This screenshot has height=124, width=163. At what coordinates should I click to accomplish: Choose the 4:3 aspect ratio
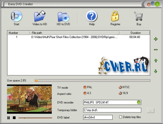coord(85,93)
